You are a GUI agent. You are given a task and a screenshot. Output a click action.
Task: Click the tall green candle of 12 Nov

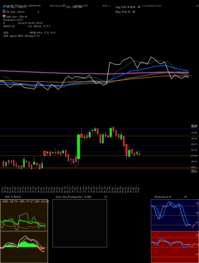point(78,147)
